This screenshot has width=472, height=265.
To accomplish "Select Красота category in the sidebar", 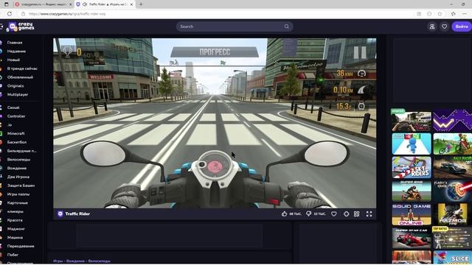I will [15, 220].
